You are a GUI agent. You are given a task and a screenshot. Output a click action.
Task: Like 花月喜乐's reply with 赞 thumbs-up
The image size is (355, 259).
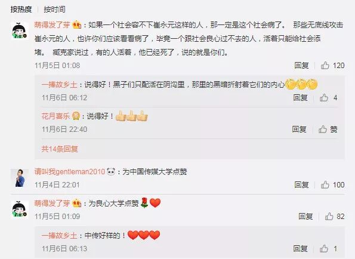pyautogui.click(x=323, y=129)
